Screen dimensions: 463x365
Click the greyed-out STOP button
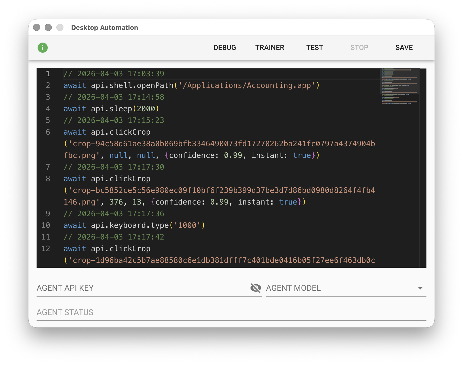[359, 48]
